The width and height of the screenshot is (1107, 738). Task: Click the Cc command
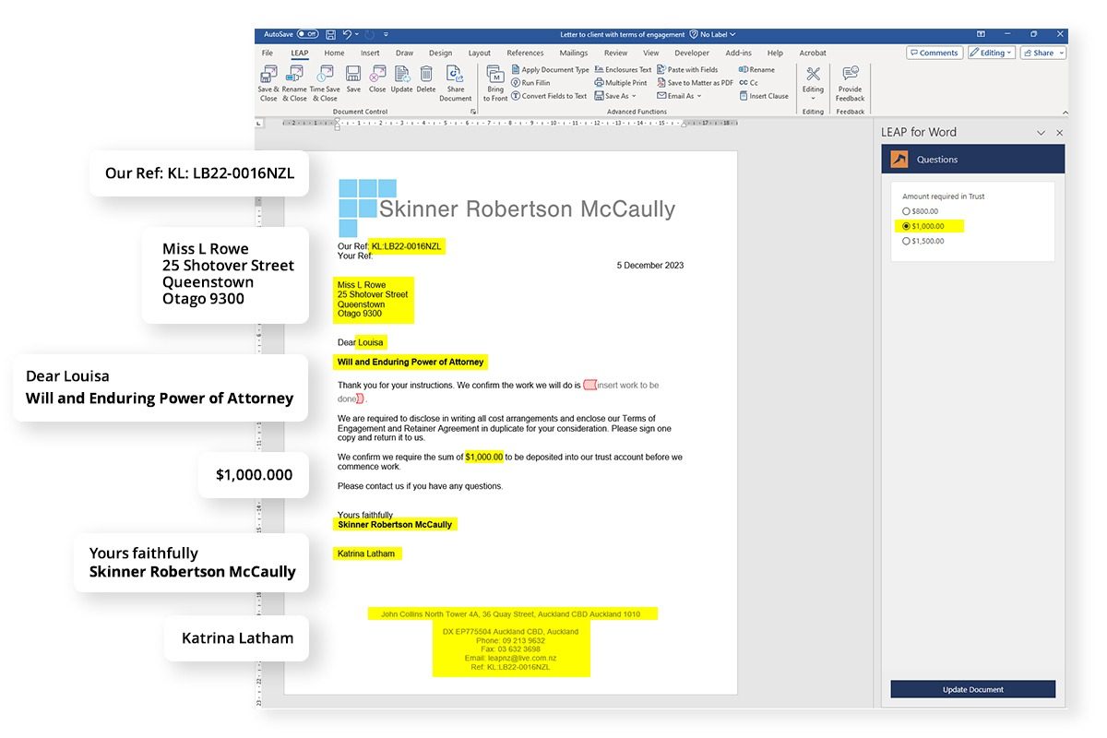pyautogui.click(x=748, y=83)
